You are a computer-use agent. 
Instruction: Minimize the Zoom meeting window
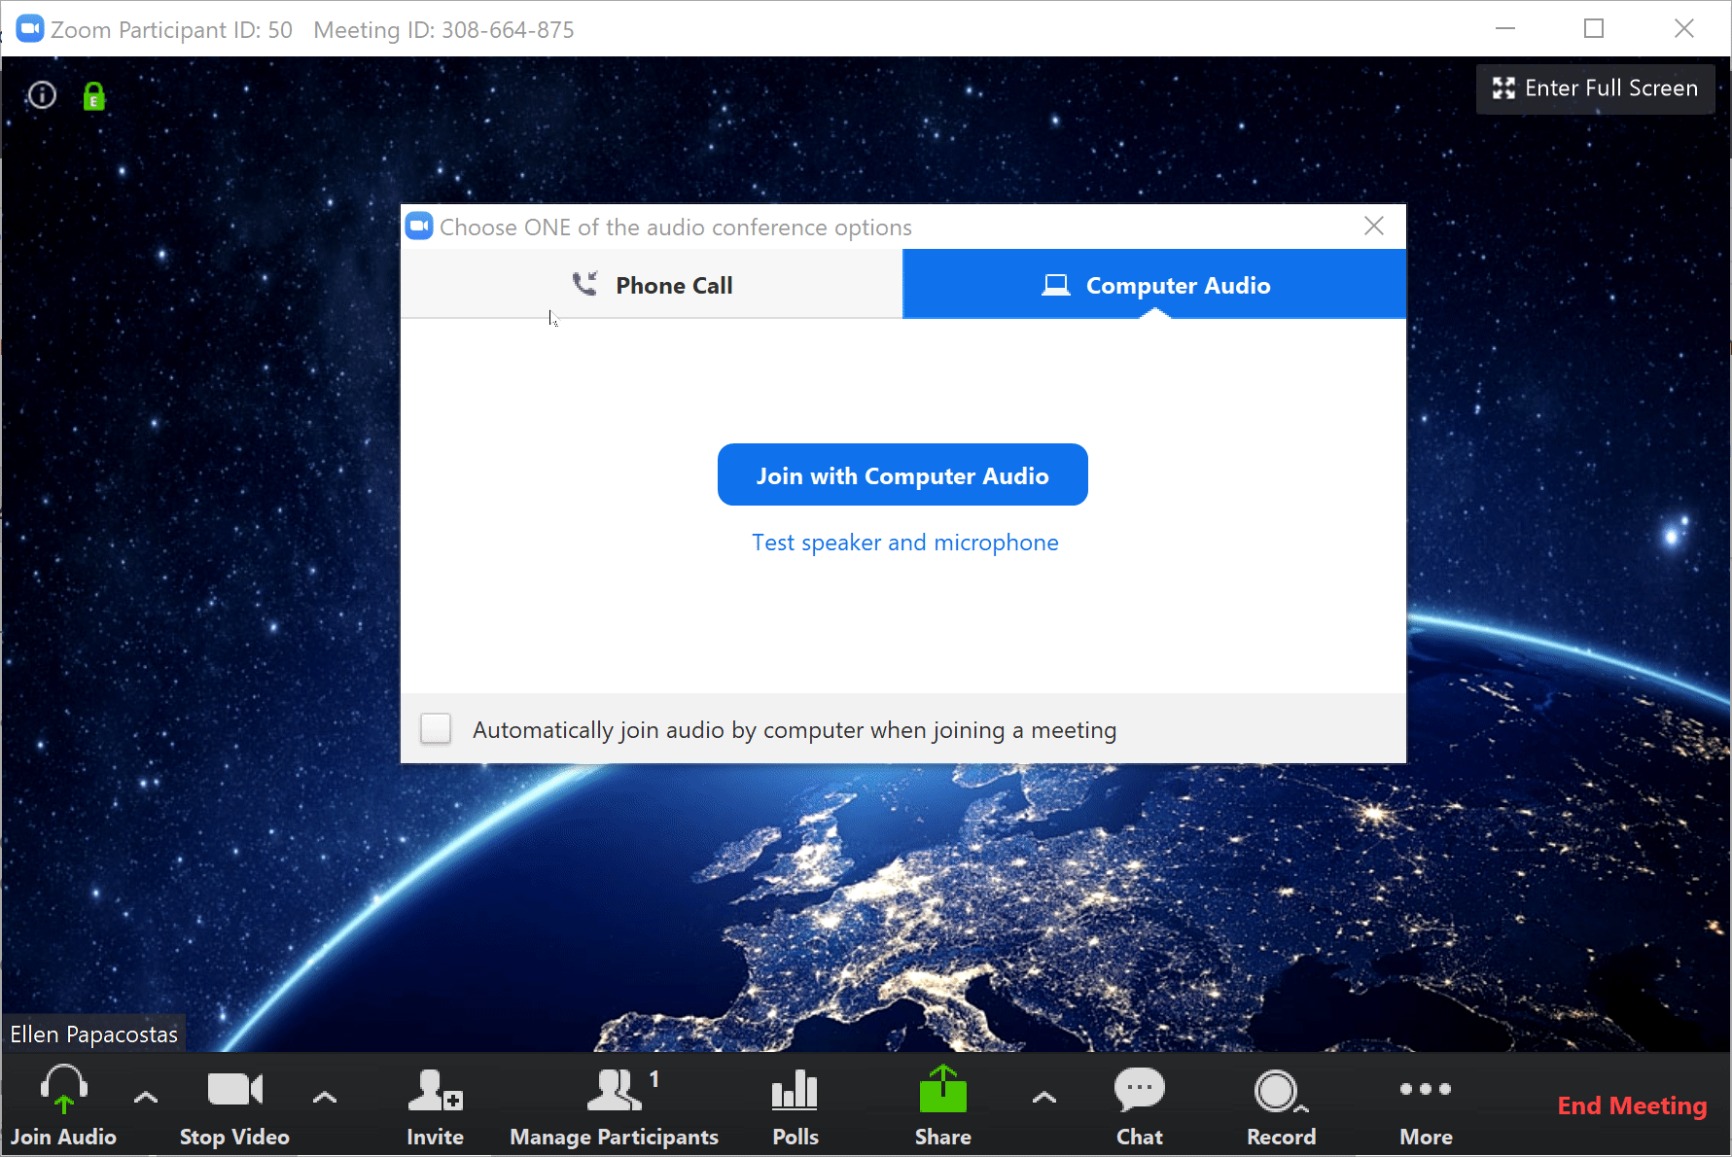(1505, 29)
